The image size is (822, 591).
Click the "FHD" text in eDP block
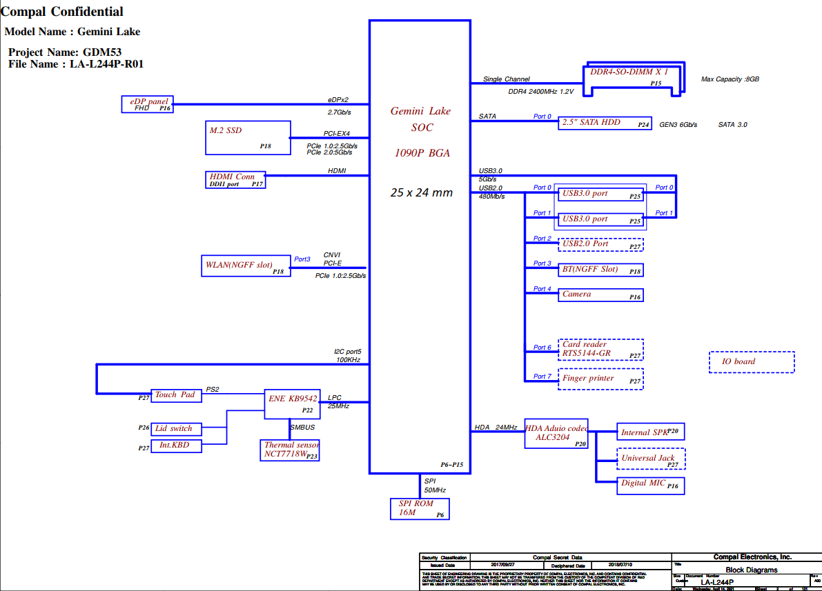tap(142, 108)
